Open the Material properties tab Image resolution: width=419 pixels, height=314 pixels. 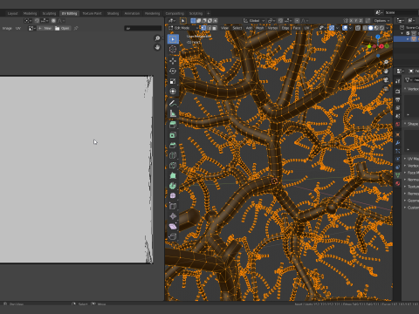(x=398, y=183)
